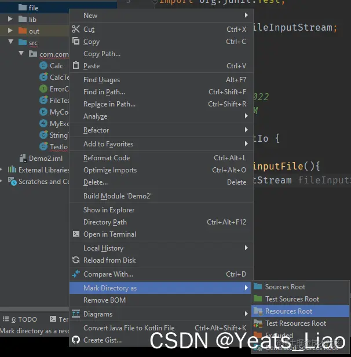
Task: Click the lib folder icon
Action: point(23,19)
